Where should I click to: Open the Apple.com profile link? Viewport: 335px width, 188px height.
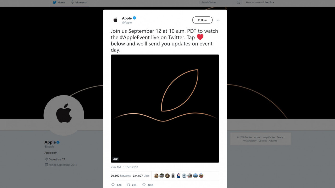[51, 153]
